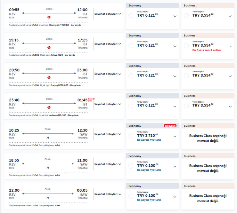Screen dimensions: 237x213
Task: Open Economy header on 18:55 flight
Action: (x=152, y=156)
